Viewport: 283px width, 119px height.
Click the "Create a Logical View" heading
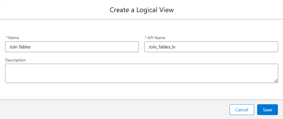[141, 10]
